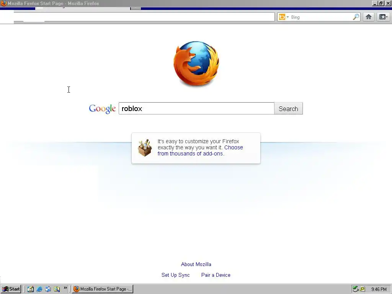Click the Show Desktop quick launch icon
This screenshot has width=392, height=294.
pyautogui.click(x=31, y=289)
